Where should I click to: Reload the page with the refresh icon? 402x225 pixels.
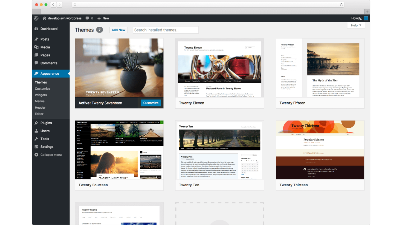[341, 5]
